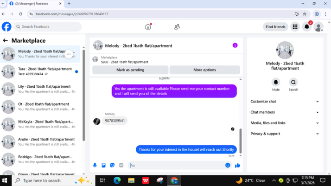Open Ot's 2bed 1bath conversation
The height and width of the screenshot is (186, 331).
(40, 107)
